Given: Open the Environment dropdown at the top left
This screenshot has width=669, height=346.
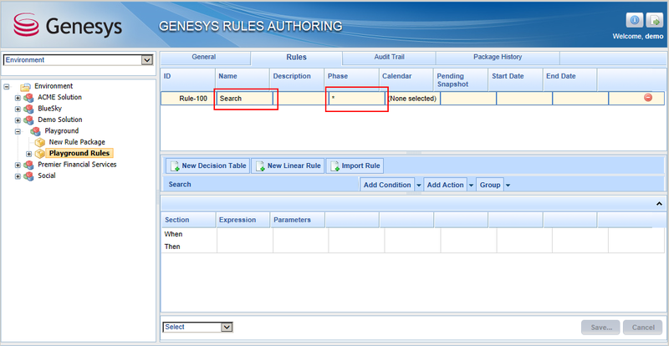Looking at the screenshot, I should (x=147, y=60).
